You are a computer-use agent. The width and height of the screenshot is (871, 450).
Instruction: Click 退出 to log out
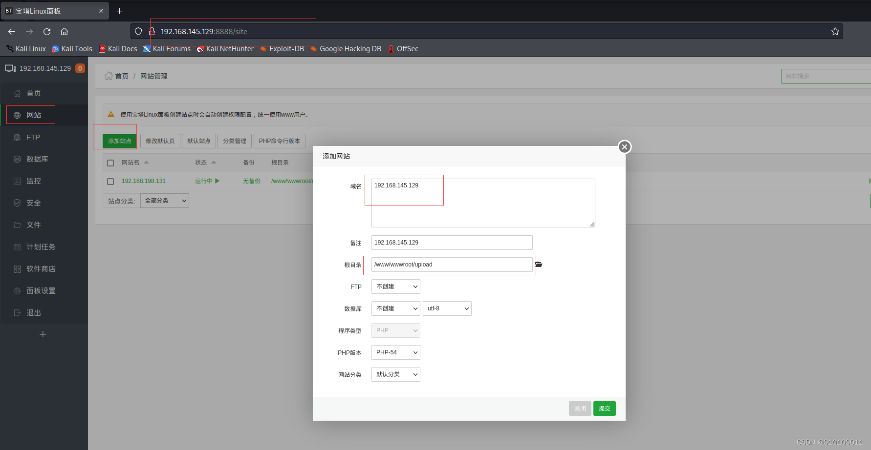pyautogui.click(x=44, y=313)
